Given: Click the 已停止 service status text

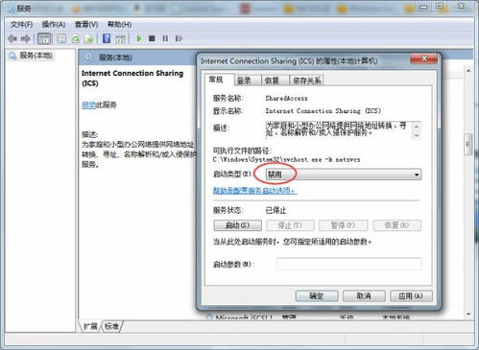Looking at the screenshot, I should [275, 210].
